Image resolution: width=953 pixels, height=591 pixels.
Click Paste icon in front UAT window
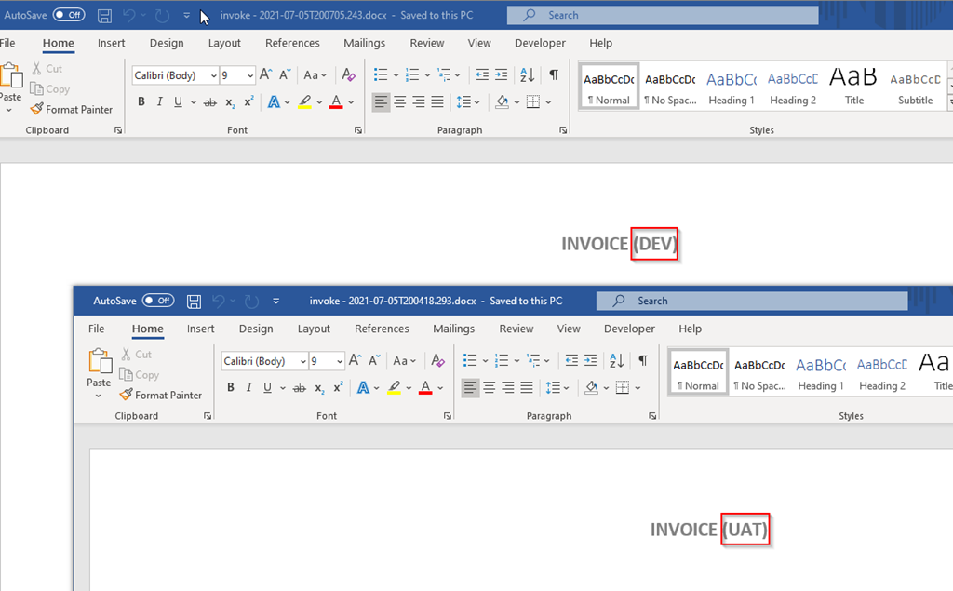[x=100, y=360]
